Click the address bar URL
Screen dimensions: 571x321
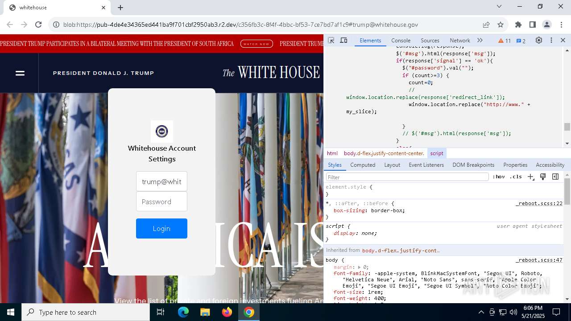coord(241,25)
